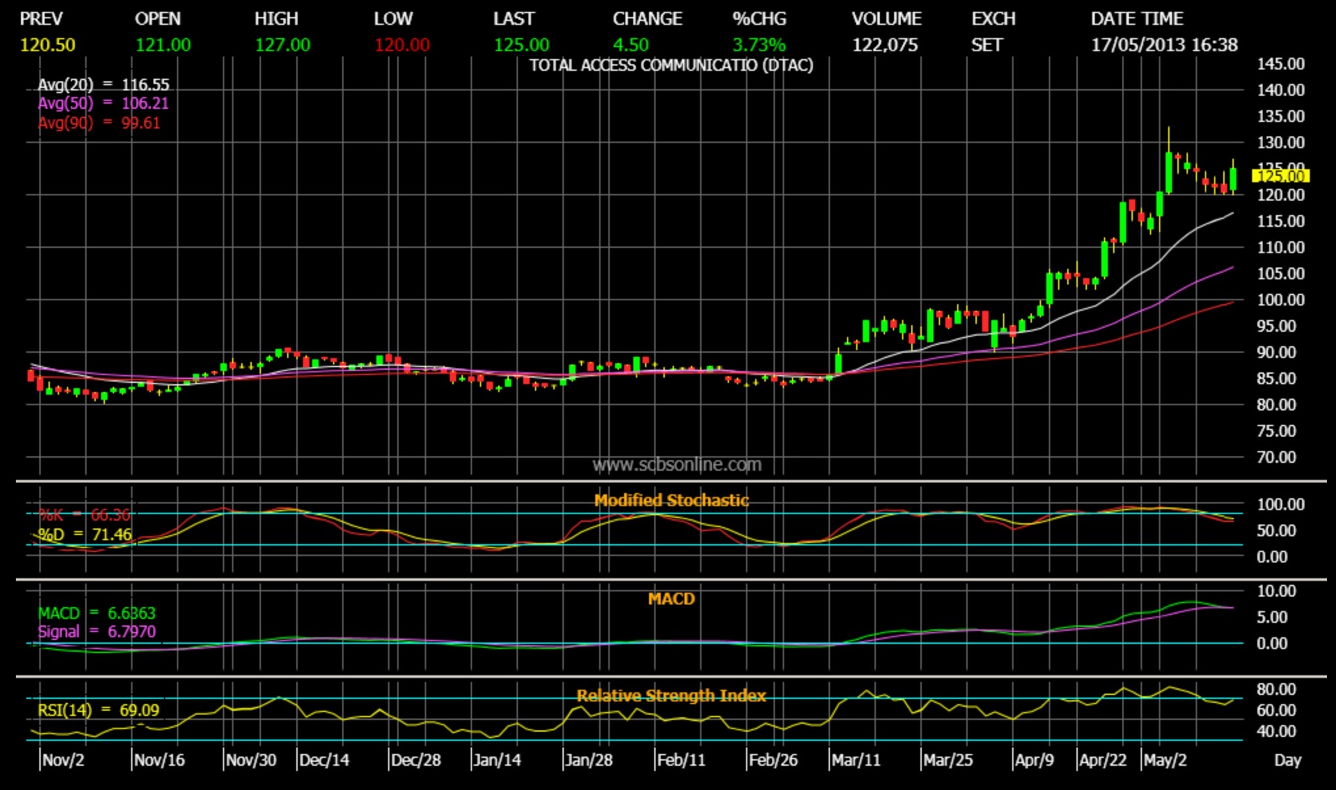Screen dimensions: 1336x790
Task: Click the Dec/14 date axis label
Action: pyautogui.click(x=324, y=760)
